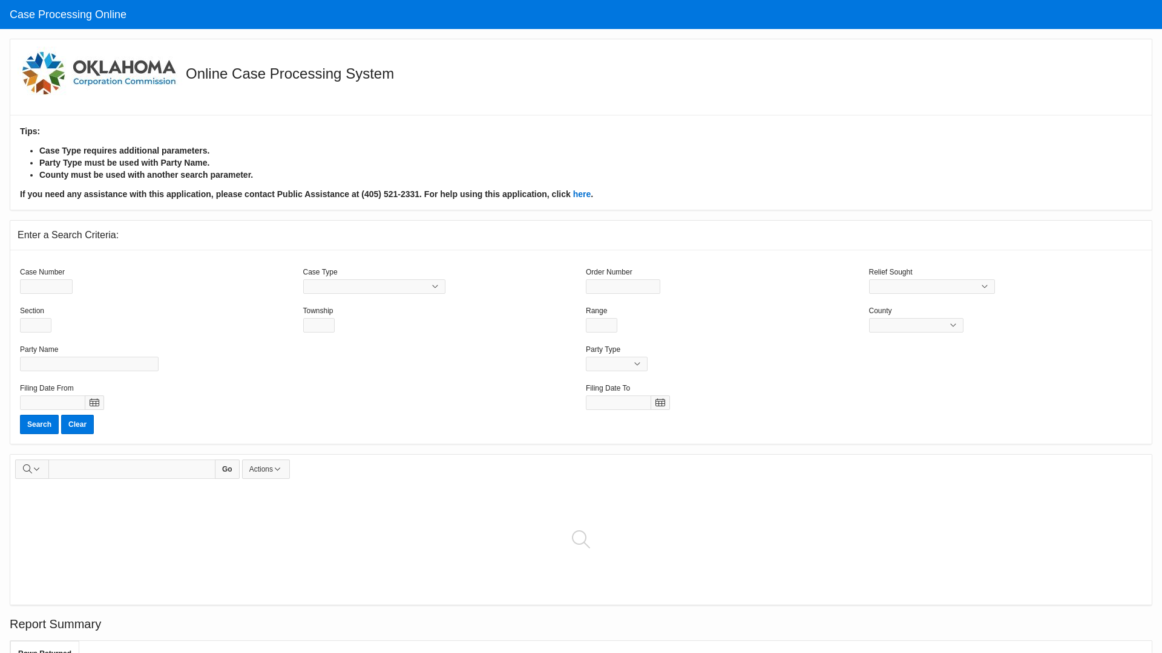Click the Party Type dropdown arrow
Image resolution: width=1162 pixels, height=653 pixels.
point(638,363)
